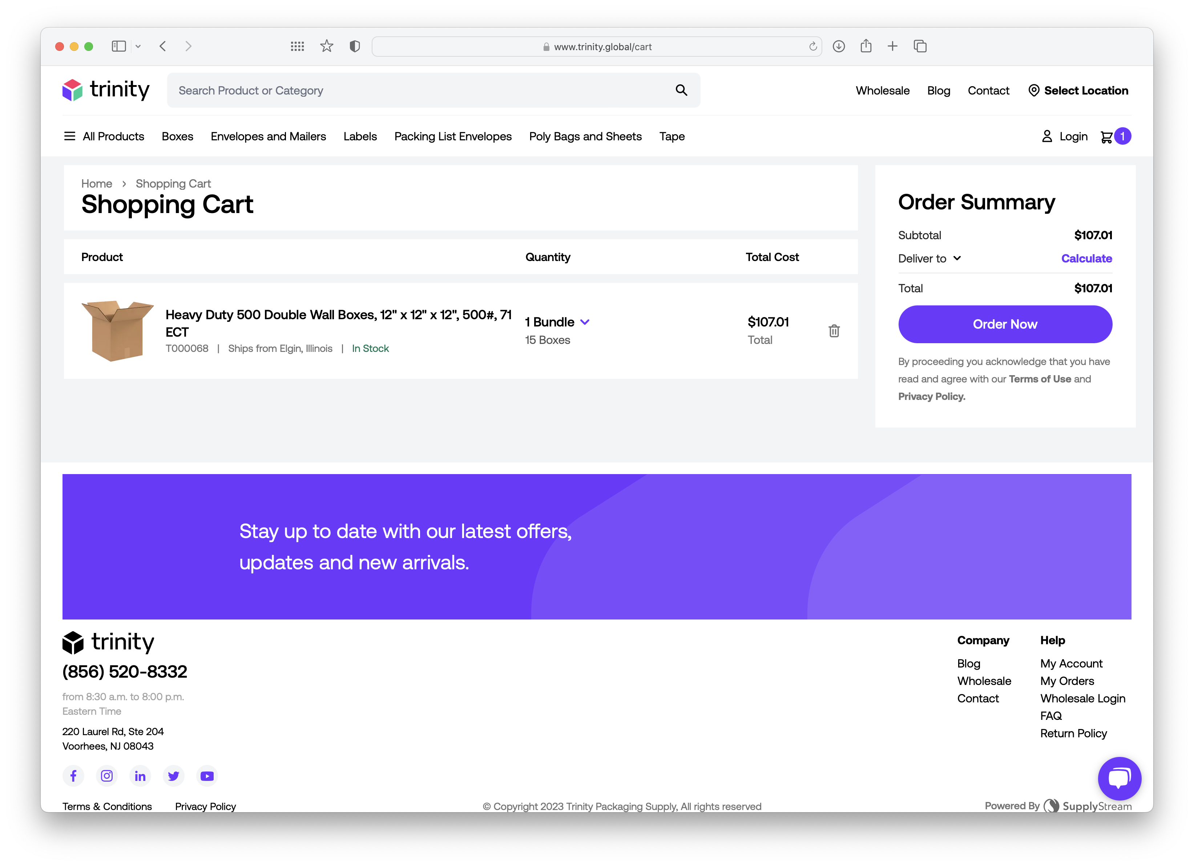The image size is (1194, 866).
Task: Click the Order Now button
Action: click(1005, 324)
